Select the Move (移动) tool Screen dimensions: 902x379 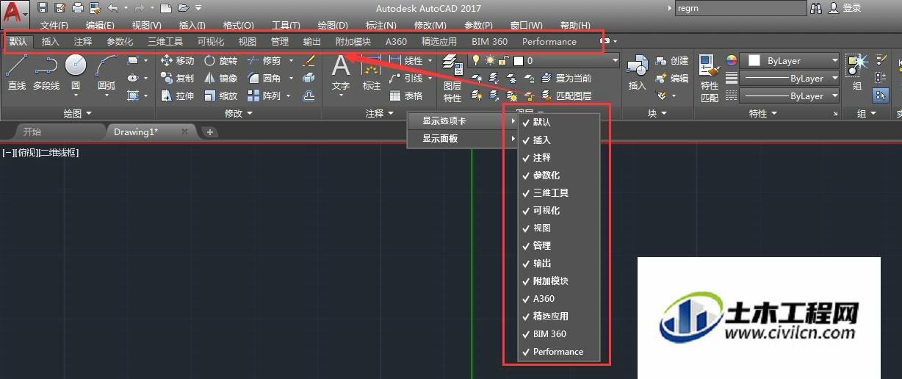click(177, 61)
